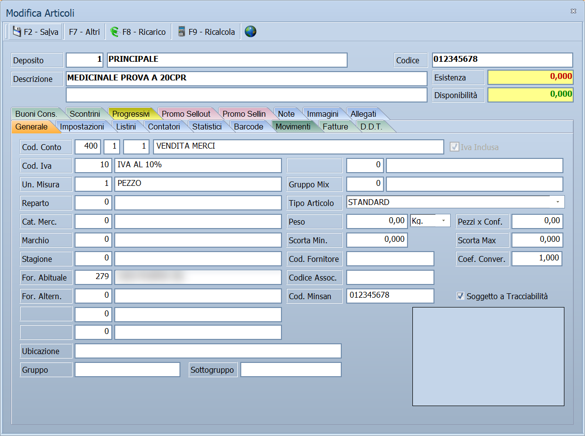Open the Listini tab
Screen dimensions: 585x436
pyautogui.click(x=126, y=127)
